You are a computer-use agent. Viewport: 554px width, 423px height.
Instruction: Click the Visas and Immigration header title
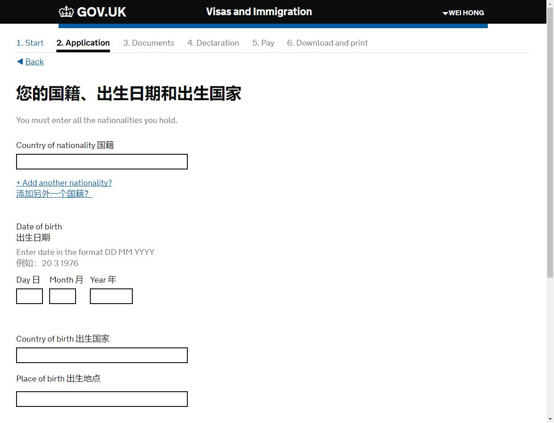coord(259,12)
